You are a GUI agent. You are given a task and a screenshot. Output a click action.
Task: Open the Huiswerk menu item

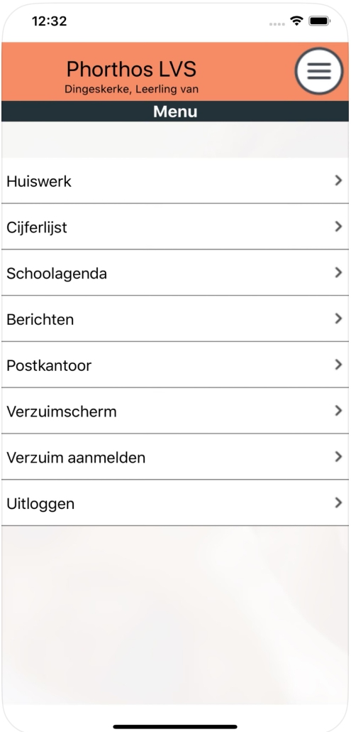coord(175,181)
